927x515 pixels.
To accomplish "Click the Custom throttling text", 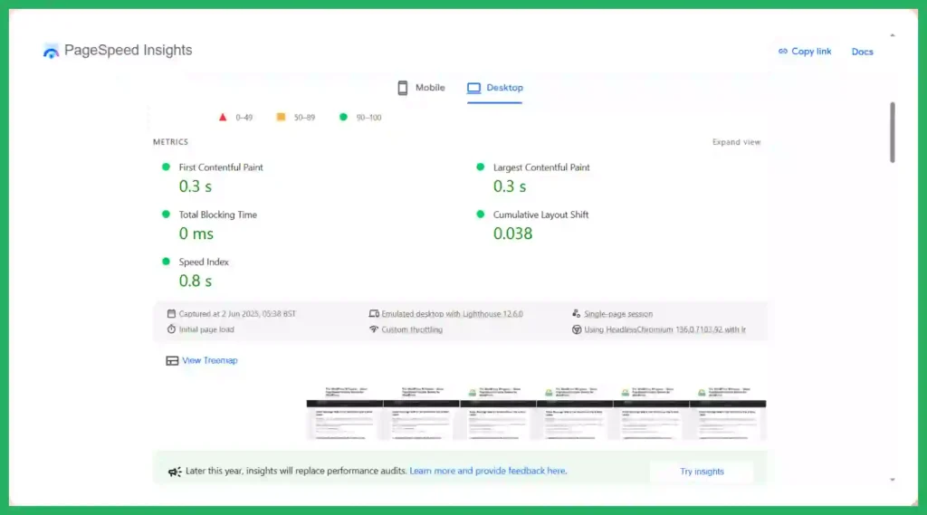I will click(412, 329).
